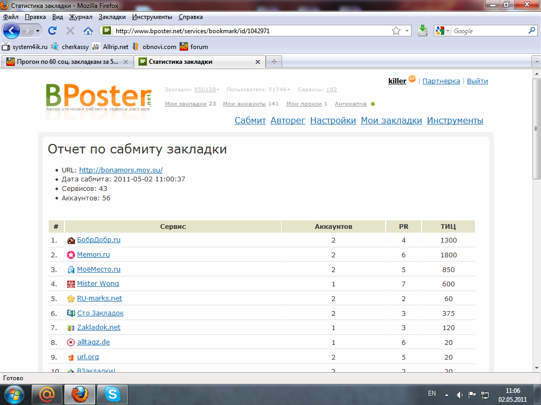Open the Закладки menu

112,17
